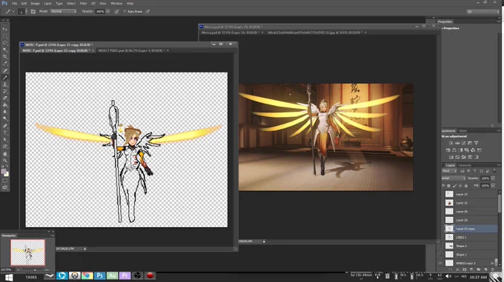
Task: Switch to the Styles tab
Action: tap(462, 131)
